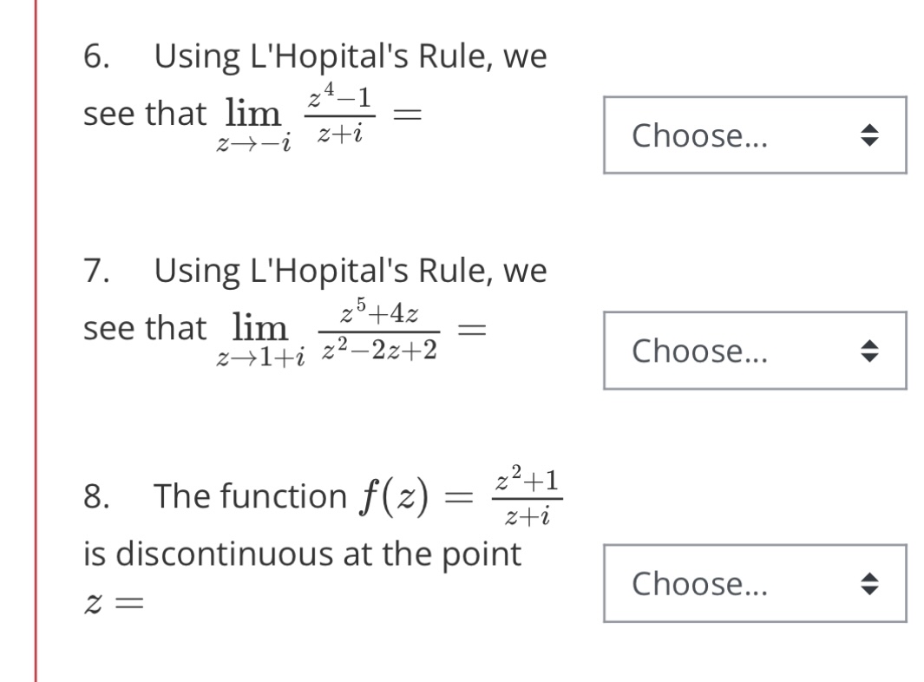The width and height of the screenshot is (924, 682).
Task: Click the question 8 heading text
Action: tap(260, 495)
